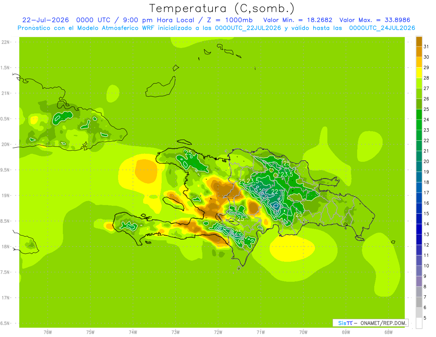
Task: Click the '71W' longitude axis label
Action: tap(261, 332)
